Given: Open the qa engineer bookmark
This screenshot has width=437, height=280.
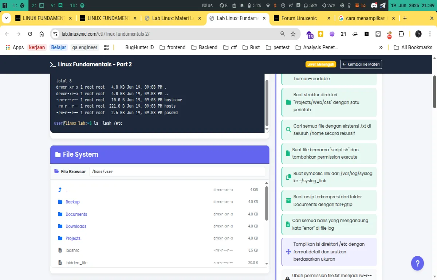Looking at the screenshot, I should [85, 47].
